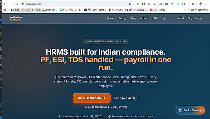Toggle dark mode with the moon icon
This screenshot has height=119, width=210.
coord(165,18)
